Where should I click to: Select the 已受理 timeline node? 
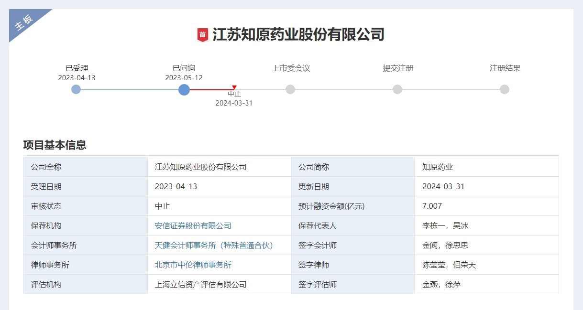point(76,89)
